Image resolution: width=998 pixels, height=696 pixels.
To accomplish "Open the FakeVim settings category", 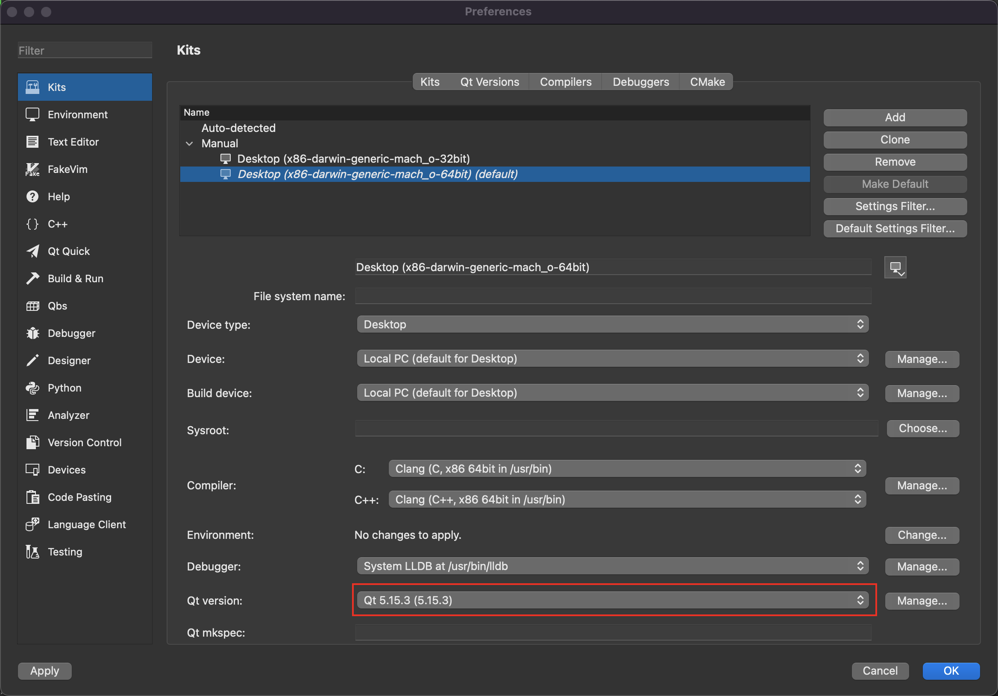I will [67, 169].
